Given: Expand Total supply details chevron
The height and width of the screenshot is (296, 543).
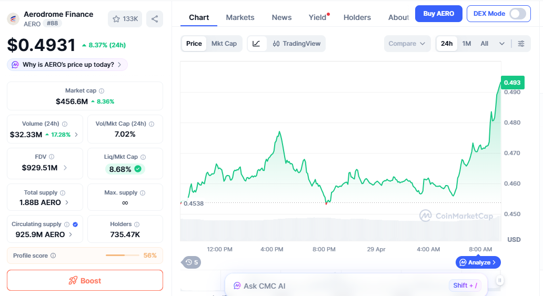Looking at the screenshot, I should pyautogui.click(x=67, y=202).
